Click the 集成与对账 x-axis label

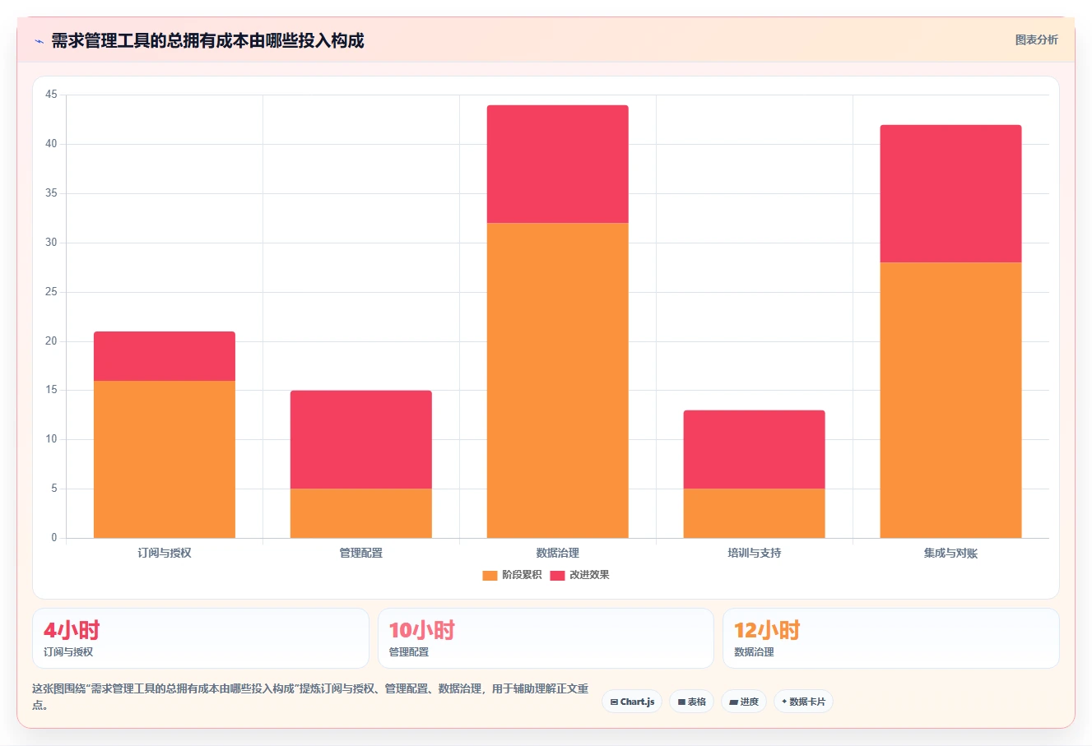coord(951,553)
